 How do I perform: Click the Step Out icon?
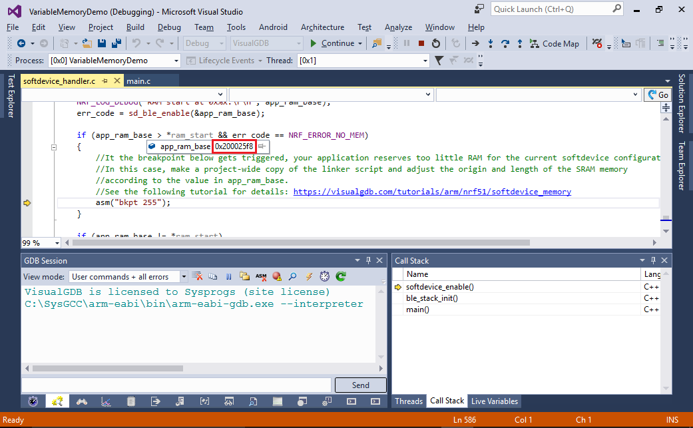(x=520, y=43)
